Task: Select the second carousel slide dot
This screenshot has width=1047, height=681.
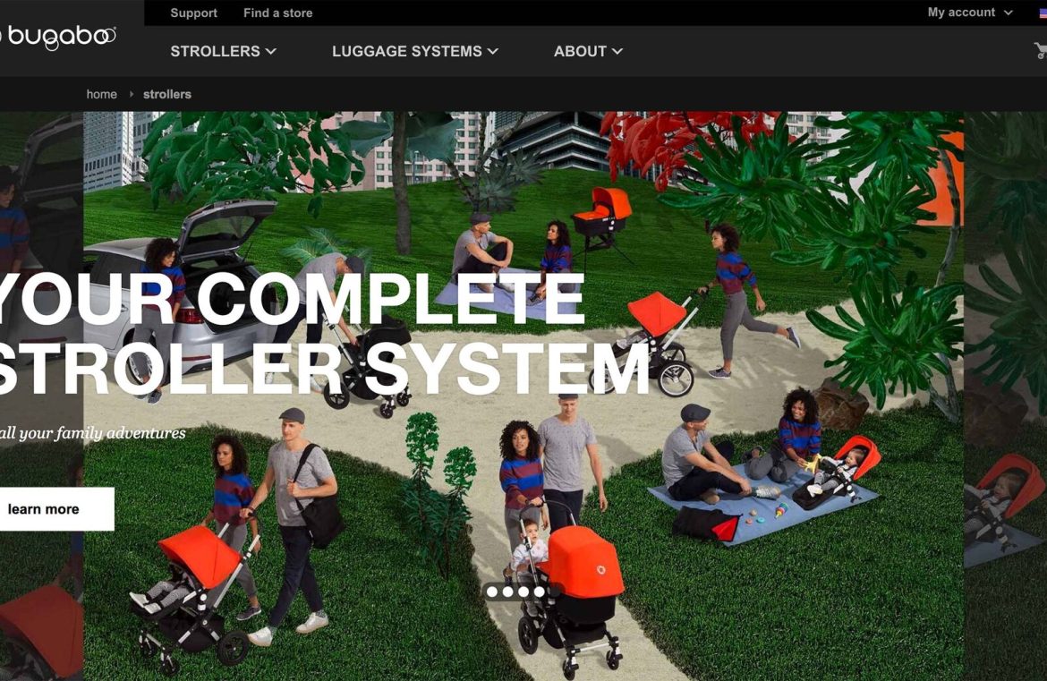Action: point(508,592)
